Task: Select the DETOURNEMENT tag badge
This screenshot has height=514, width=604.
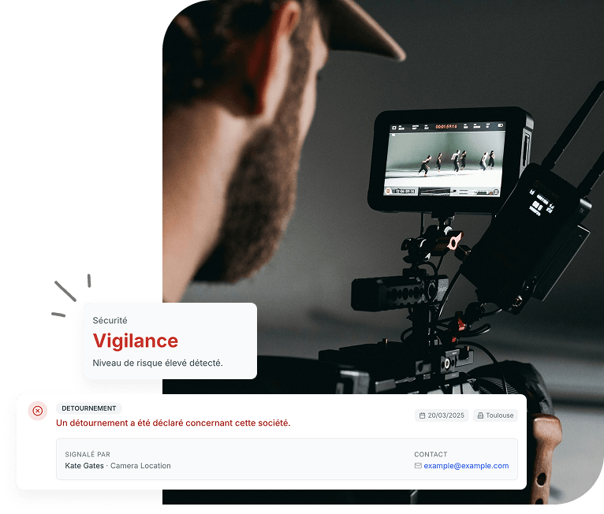Action: 89,408
